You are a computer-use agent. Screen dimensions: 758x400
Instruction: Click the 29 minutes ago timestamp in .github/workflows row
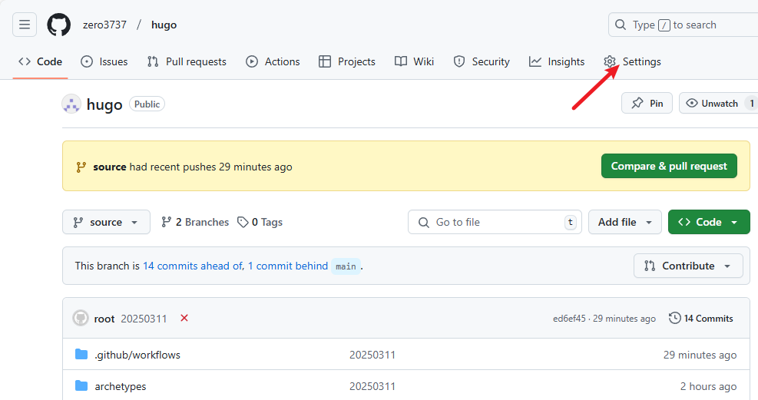click(x=700, y=355)
